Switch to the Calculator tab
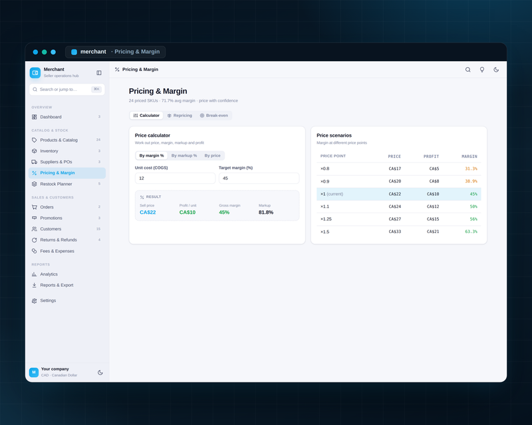The height and width of the screenshot is (425, 532). click(x=146, y=116)
